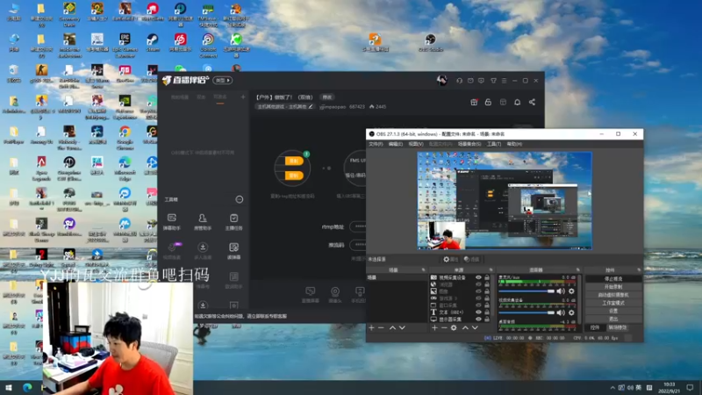Image resolution: width=702 pixels, height=395 pixels.
Task: Open the message icon in 直播伴侣 title bar
Action: point(481,81)
